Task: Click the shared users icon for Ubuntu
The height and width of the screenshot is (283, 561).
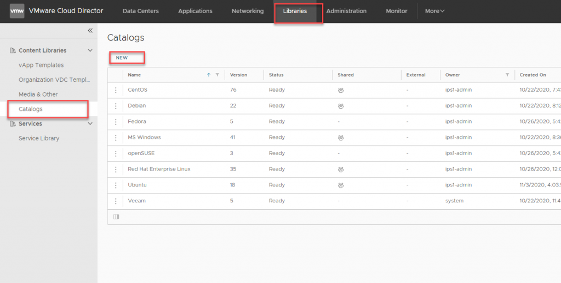Action: (341, 185)
